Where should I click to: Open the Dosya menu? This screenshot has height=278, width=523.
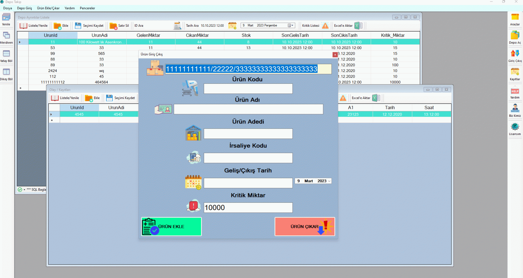tap(8, 8)
